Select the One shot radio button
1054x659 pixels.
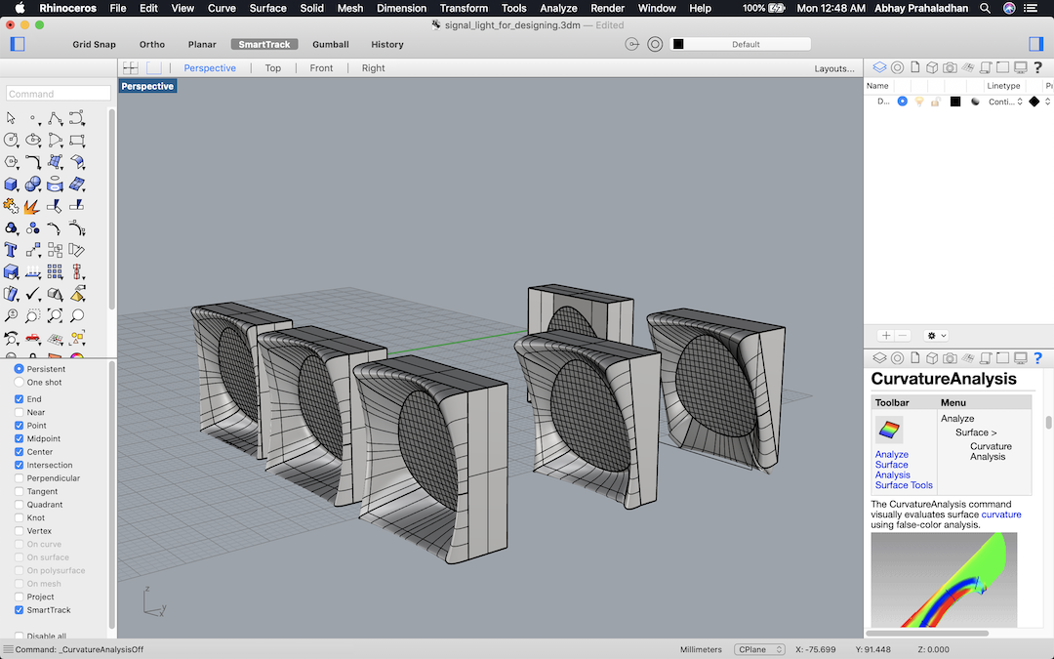click(20, 382)
